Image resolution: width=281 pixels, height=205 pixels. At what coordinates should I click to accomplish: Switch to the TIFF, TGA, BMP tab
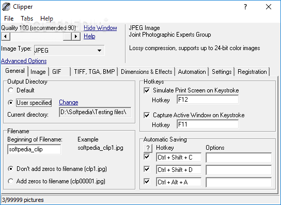tap(95, 72)
